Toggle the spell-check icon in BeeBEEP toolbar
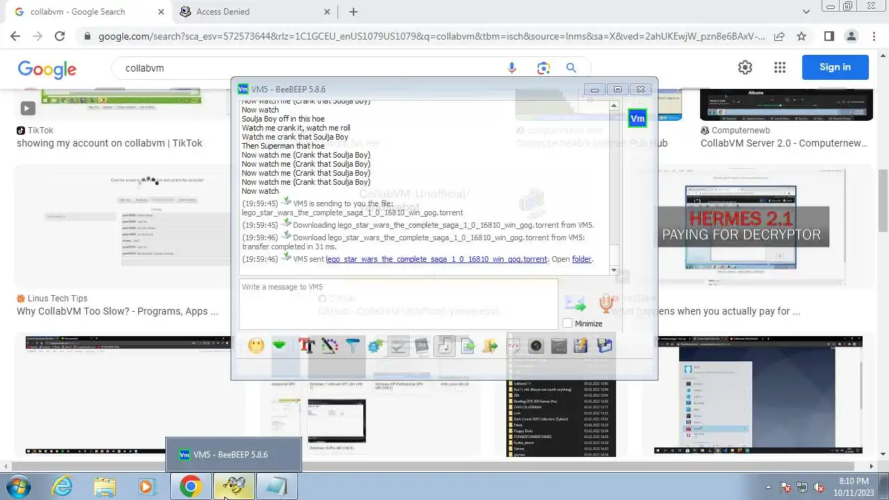 [x=398, y=345]
